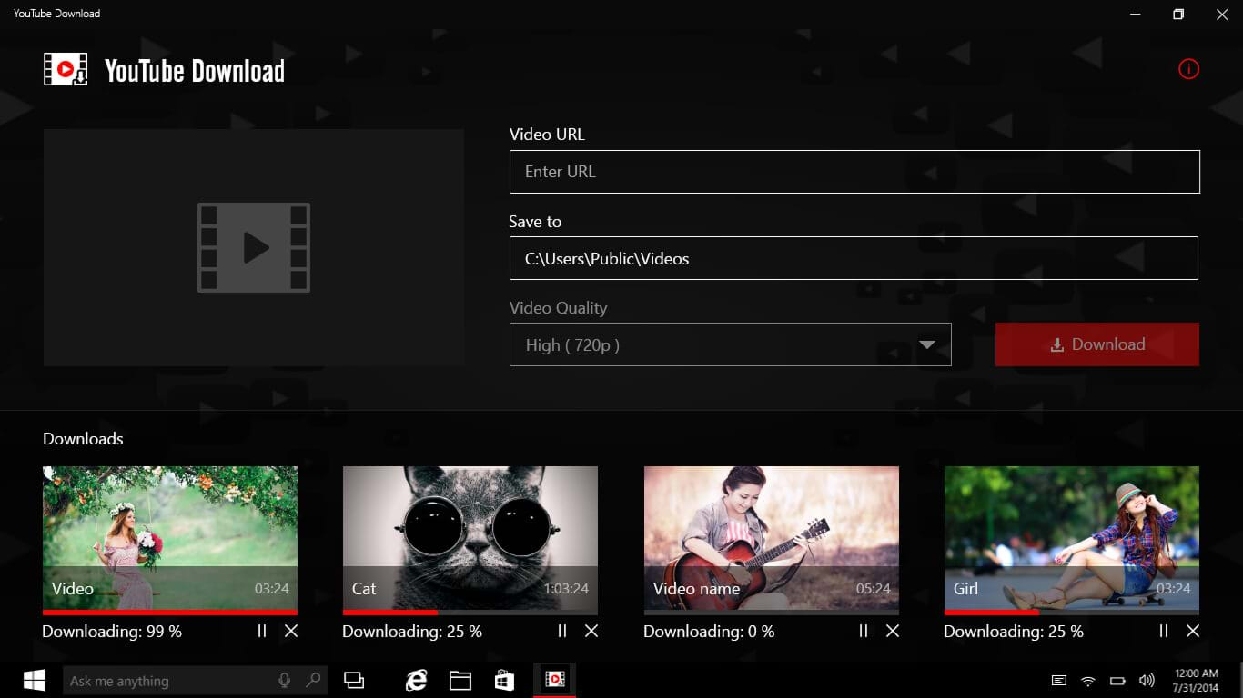Open the red info icon

coord(1188,69)
